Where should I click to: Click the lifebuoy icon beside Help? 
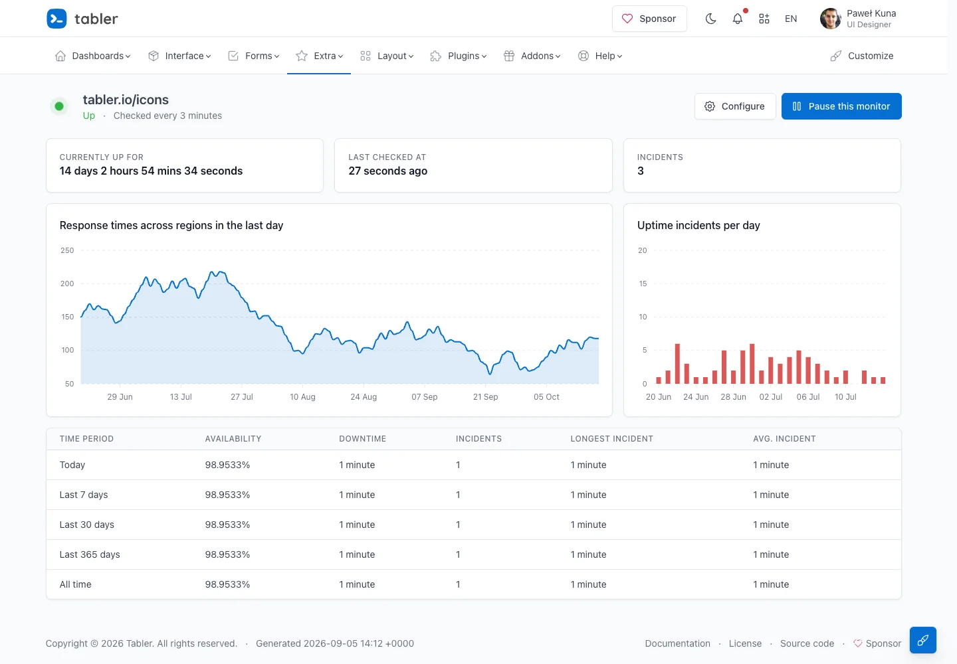[x=584, y=56]
